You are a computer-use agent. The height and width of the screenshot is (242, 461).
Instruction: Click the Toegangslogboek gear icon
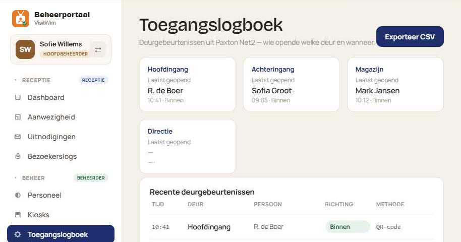[x=18, y=234]
